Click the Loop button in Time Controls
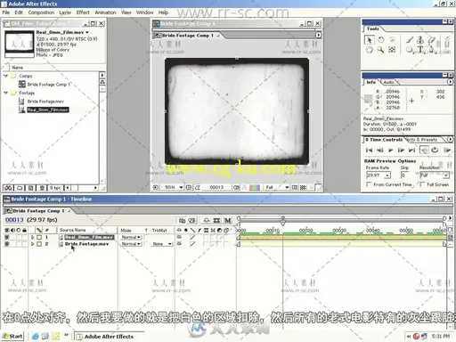Screen dimensions: 456x342 [x=435, y=151]
